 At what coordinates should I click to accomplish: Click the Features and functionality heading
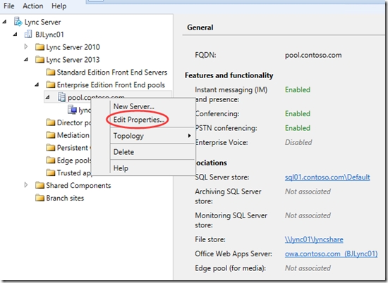point(229,75)
